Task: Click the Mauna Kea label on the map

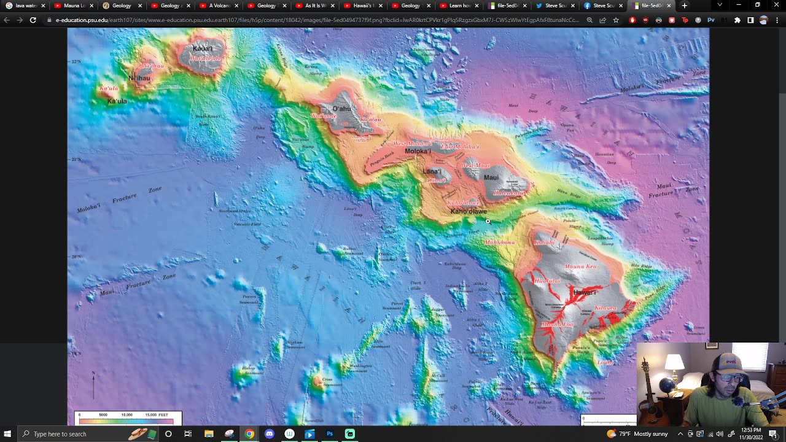Action: [x=580, y=267]
